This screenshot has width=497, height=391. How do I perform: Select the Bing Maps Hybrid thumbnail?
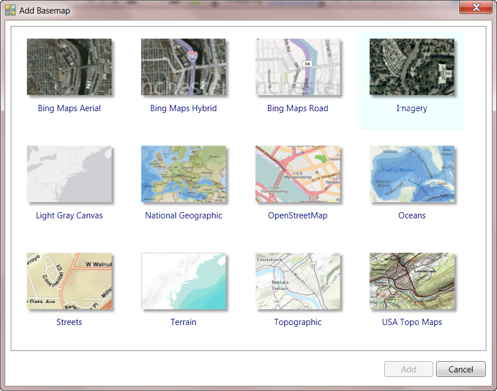coord(183,67)
